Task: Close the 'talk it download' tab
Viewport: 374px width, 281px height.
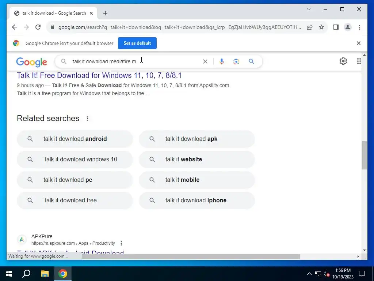Action: [91, 13]
